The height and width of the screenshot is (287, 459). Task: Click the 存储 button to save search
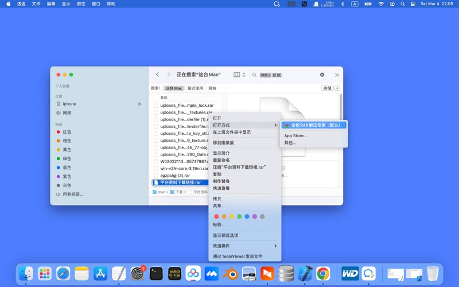(x=326, y=88)
